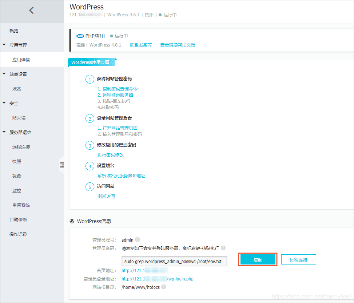Select step circle 1 获得网站管理密码
Screen dimensions: 354x303
tap(90, 79)
